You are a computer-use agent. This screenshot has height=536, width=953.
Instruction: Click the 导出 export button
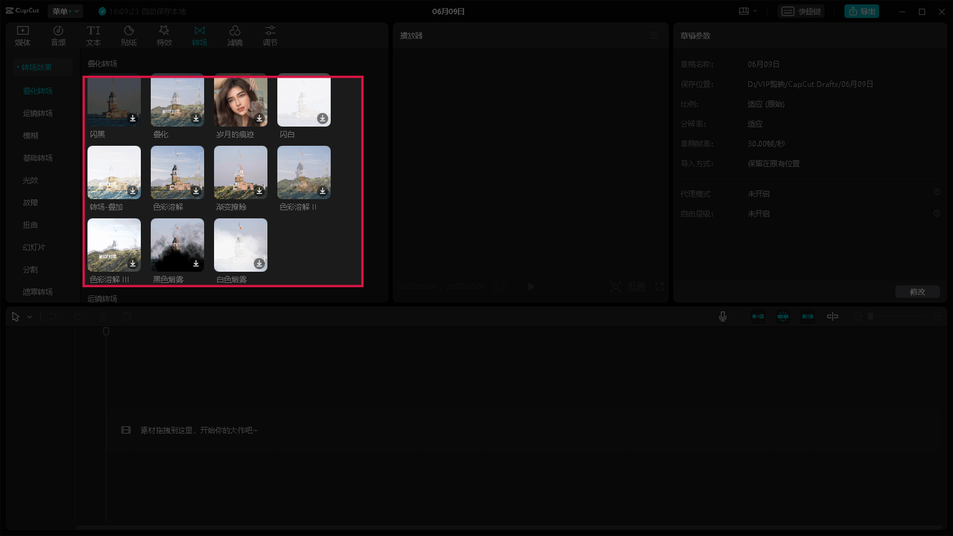click(862, 11)
